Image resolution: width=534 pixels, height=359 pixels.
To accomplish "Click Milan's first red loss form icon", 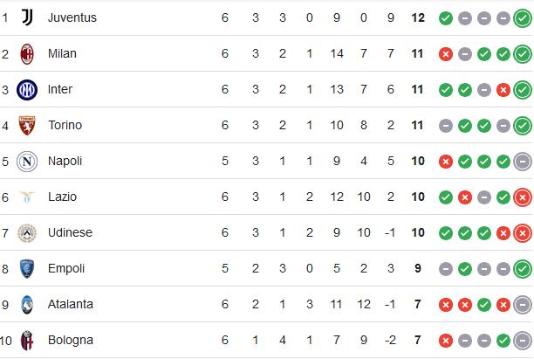I will (x=446, y=54).
